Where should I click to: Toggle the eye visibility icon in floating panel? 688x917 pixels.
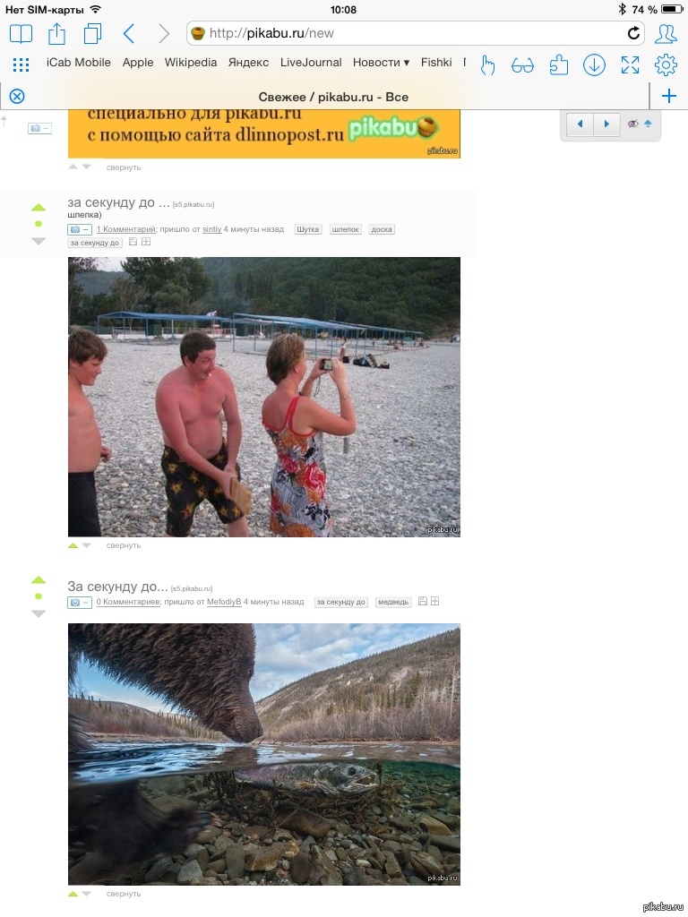click(x=632, y=124)
